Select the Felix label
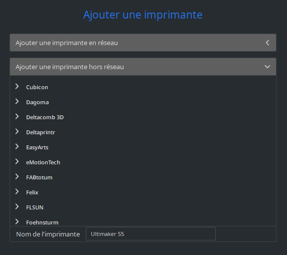 [32, 192]
